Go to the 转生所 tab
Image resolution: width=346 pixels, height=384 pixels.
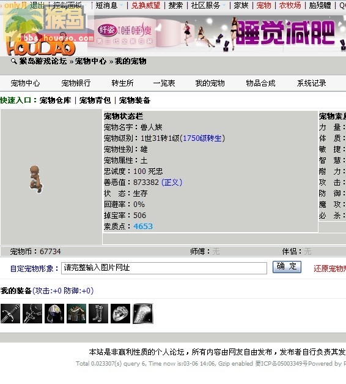[122, 83]
